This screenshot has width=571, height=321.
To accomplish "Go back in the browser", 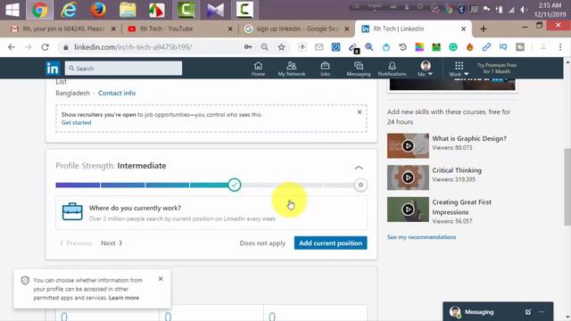I will [12, 47].
